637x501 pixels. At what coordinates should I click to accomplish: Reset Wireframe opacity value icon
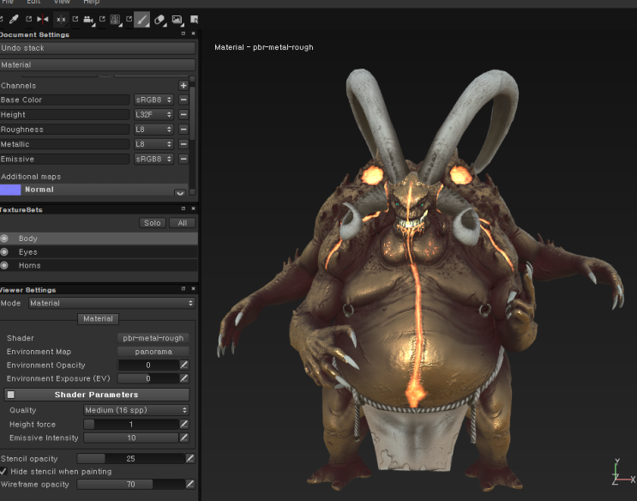coord(189,485)
